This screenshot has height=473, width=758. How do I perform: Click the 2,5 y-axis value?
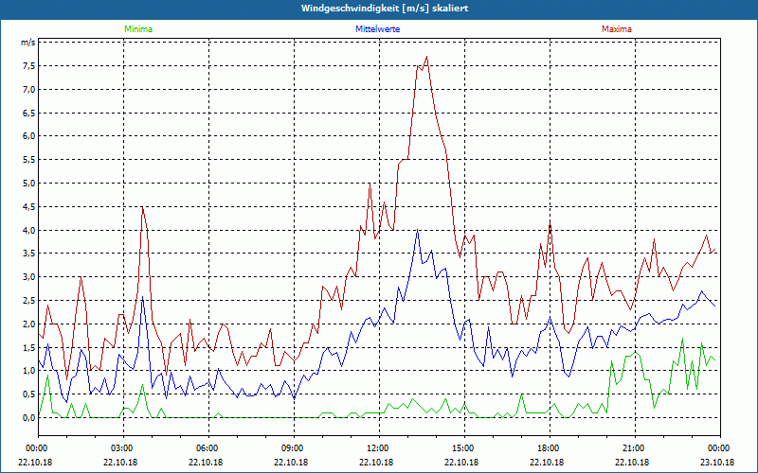(x=29, y=300)
